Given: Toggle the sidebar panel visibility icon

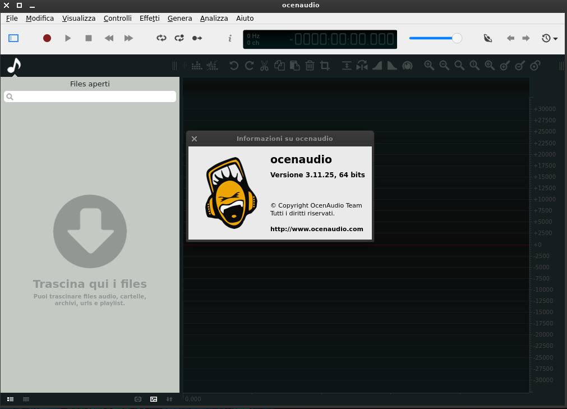Looking at the screenshot, I should coord(13,38).
